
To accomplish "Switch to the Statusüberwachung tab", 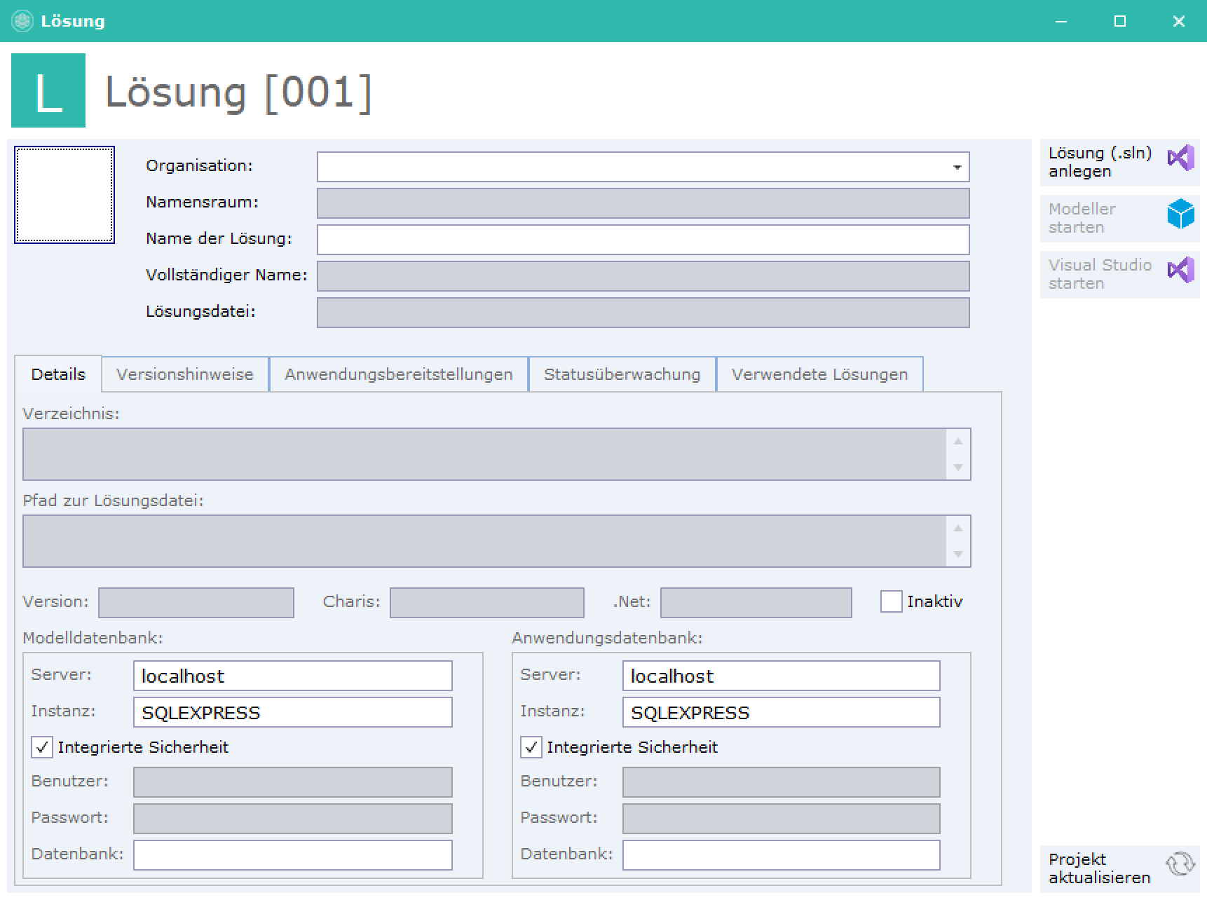I will pos(622,374).
